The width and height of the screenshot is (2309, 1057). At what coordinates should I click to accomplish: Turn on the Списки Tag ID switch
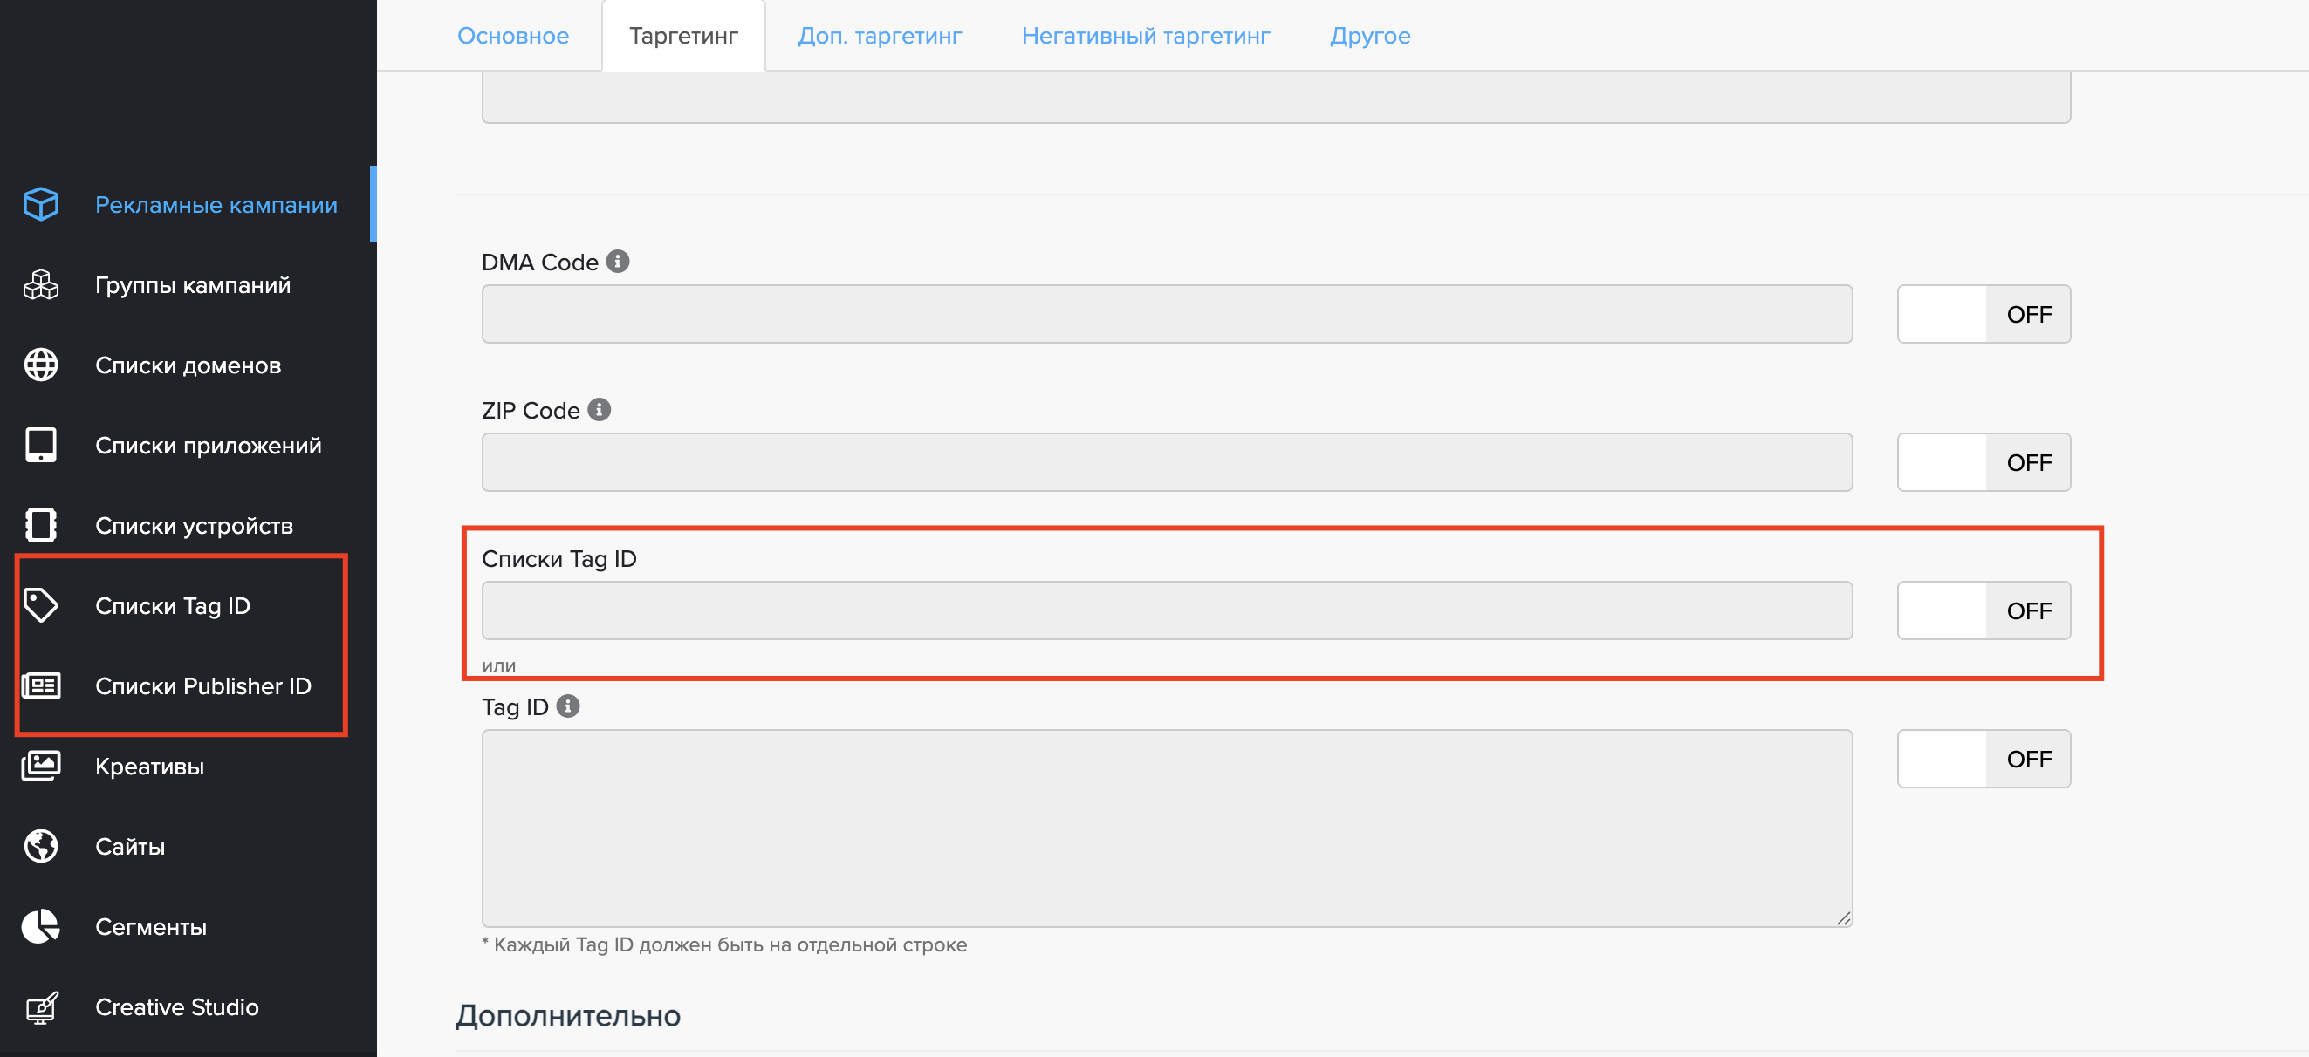(x=1983, y=610)
